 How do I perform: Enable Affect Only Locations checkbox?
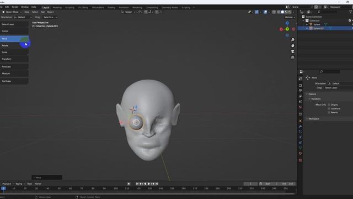pyautogui.click(x=329, y=108)
